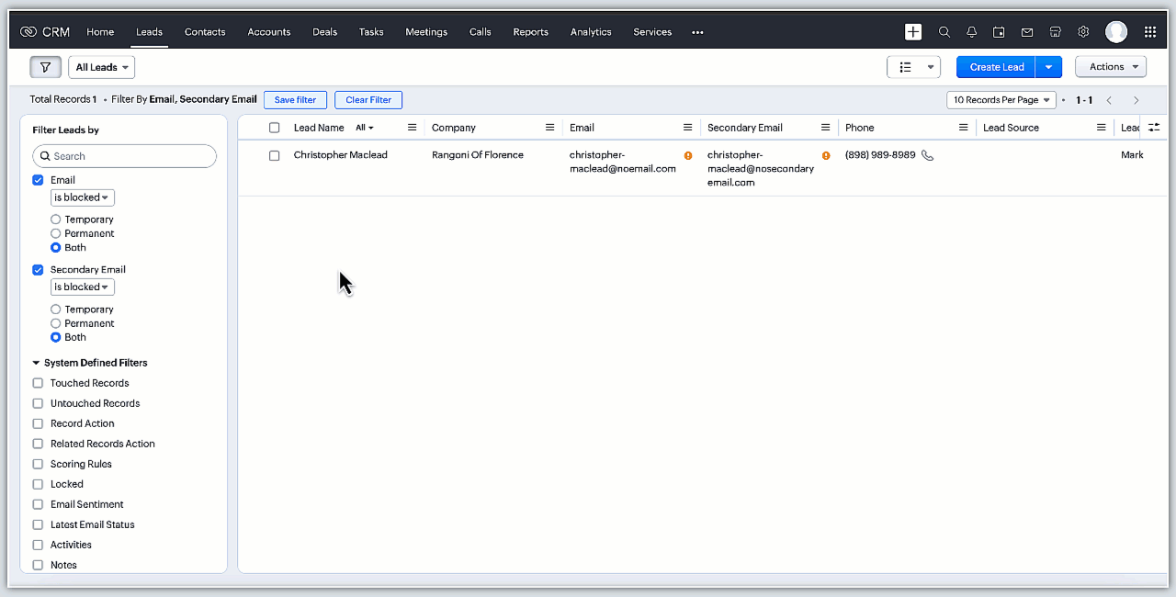Open the mail envelope icon in top bar

pyautogui.click(x=1027, y=32)
